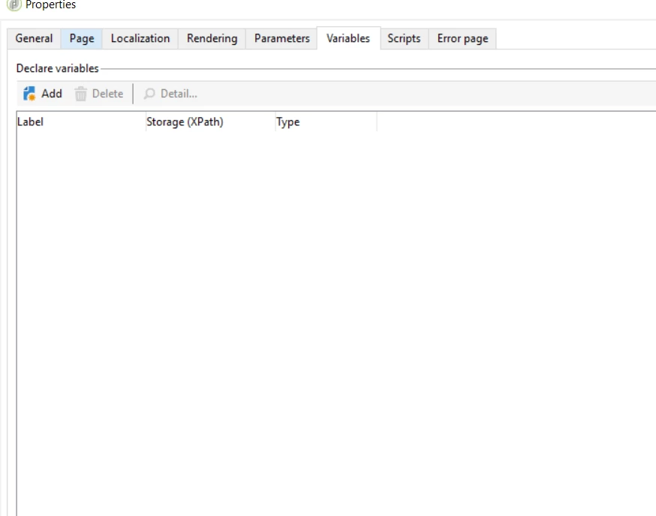Open the General tab
Image resolution: width=656 pixels, height=516 pixels.
[x=34, y=38]
